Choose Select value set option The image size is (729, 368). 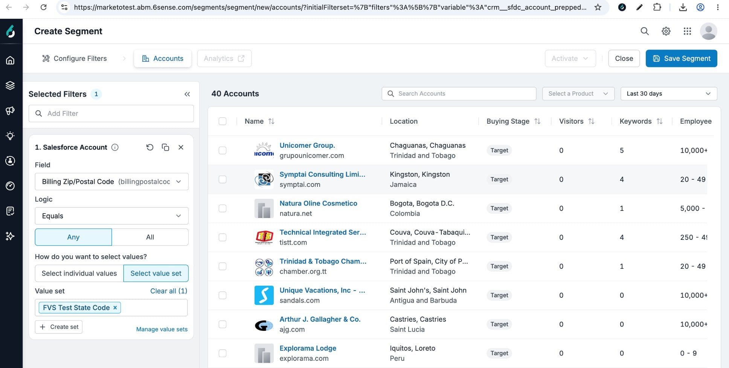point(156,273)
